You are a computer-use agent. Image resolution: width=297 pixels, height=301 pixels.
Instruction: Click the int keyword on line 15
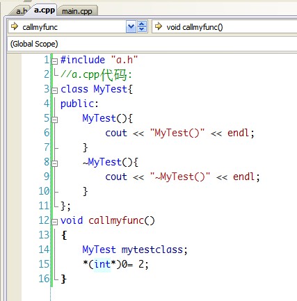tap(102, 264)
